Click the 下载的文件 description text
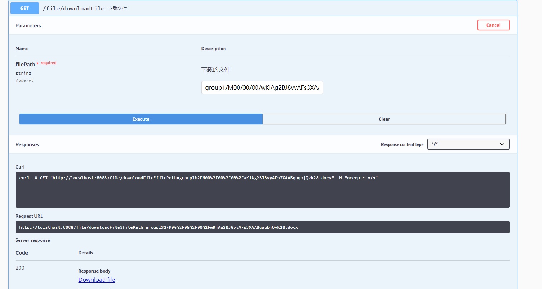Image resolution: width=542 pixels, height=289 pixels. 215,70
